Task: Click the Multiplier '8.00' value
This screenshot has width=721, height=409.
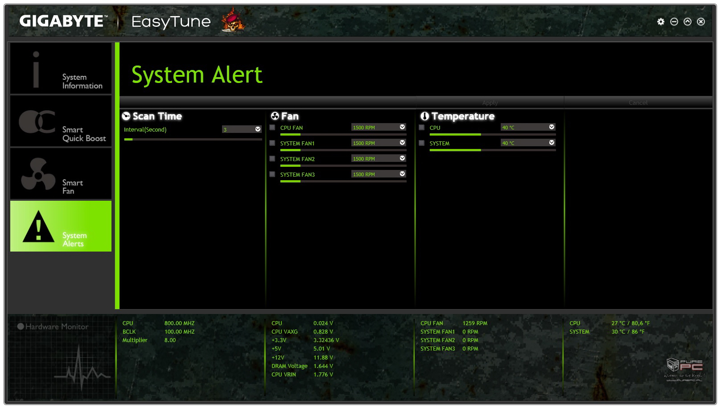Action: point(170,340)
